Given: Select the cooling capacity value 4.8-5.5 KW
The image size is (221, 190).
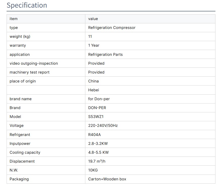Looking at the screenshot, I should tap(98, 152).
